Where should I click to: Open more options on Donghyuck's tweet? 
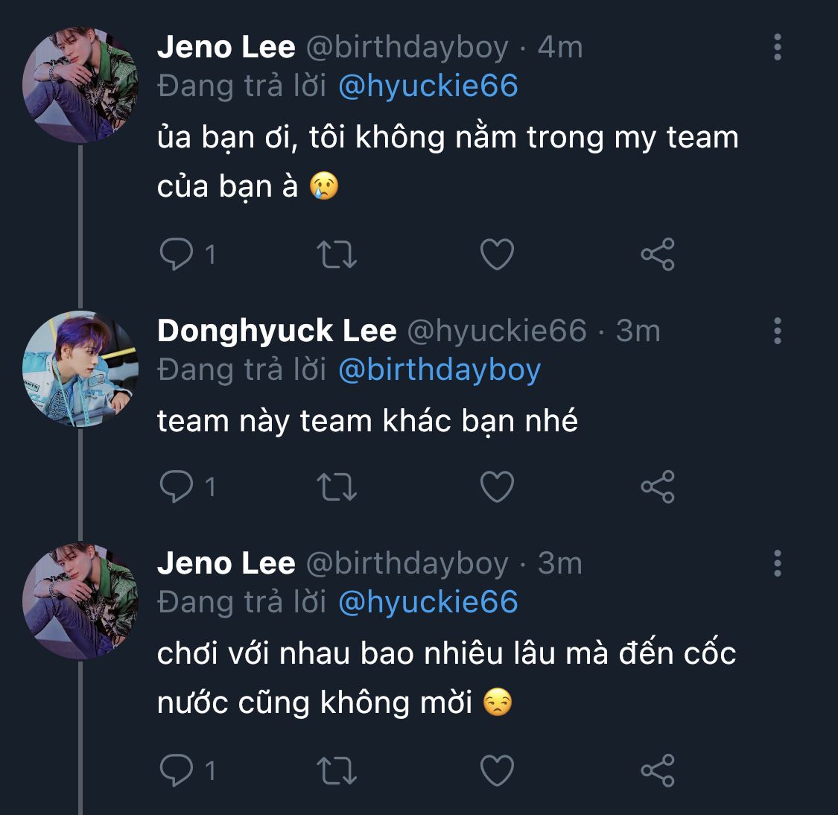777,331
